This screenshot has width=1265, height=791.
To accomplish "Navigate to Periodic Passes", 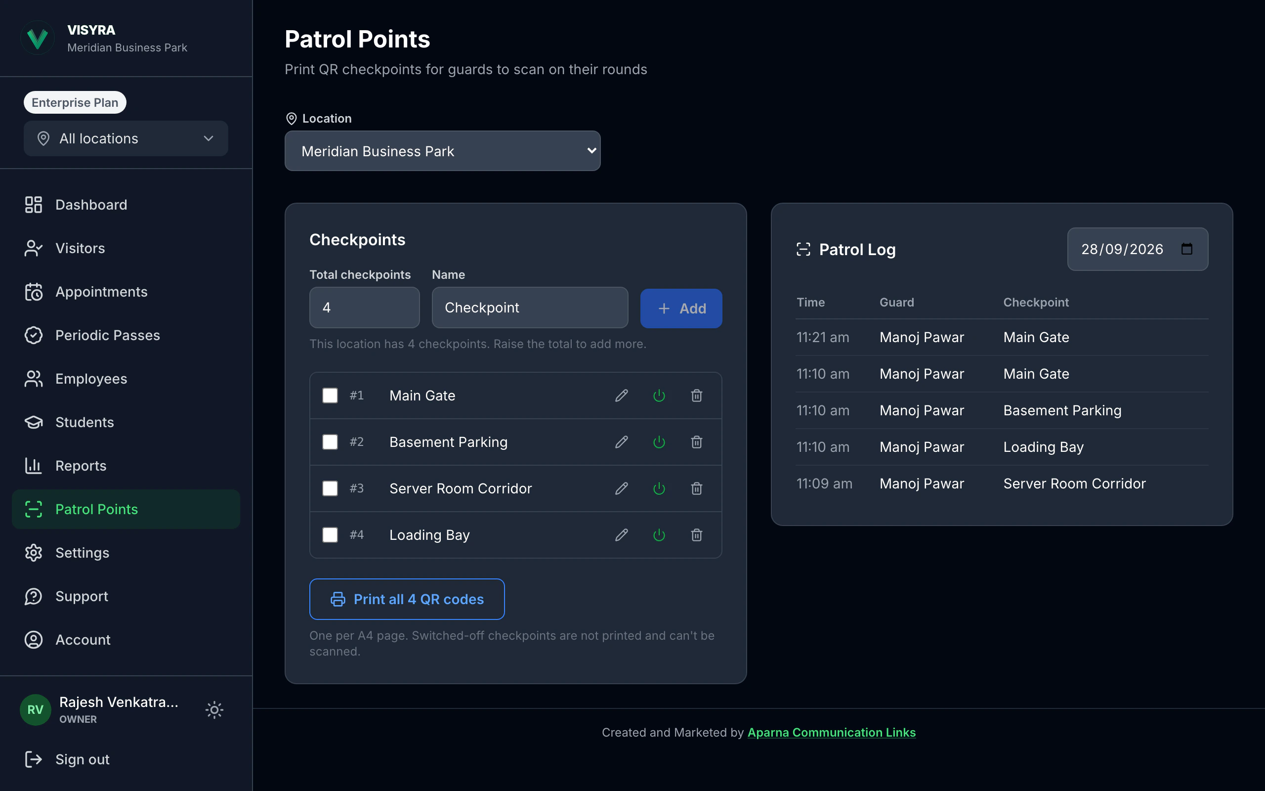I will tap(126, 335).
